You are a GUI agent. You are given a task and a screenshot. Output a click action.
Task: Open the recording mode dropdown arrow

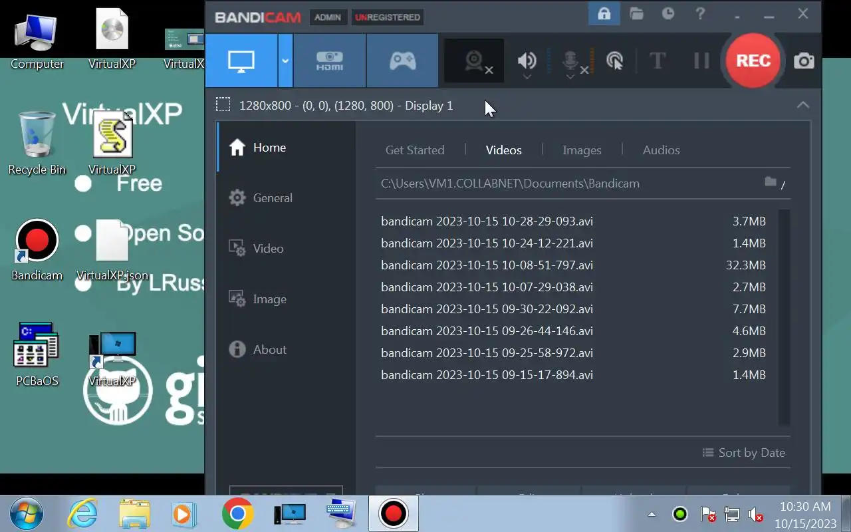click(285, 61)
